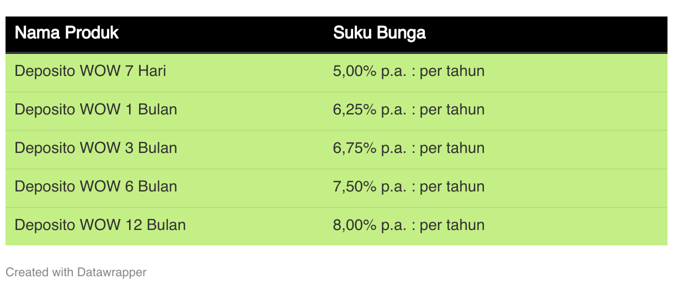Click 'per tahun' text in 7 Hari row
This screenshot has width=673, height=285.
tap(452, 72)
